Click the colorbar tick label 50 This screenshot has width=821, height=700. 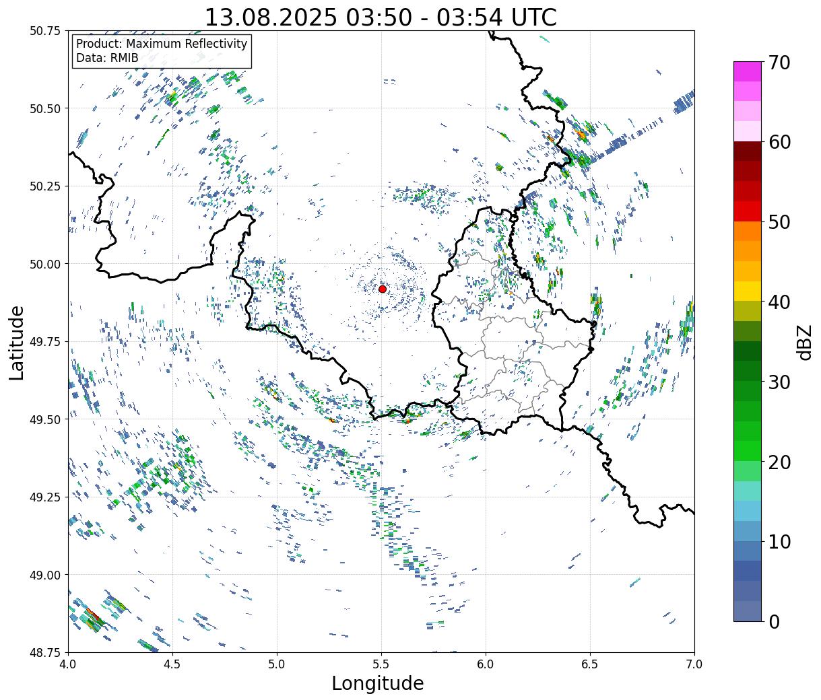[779, 222]
